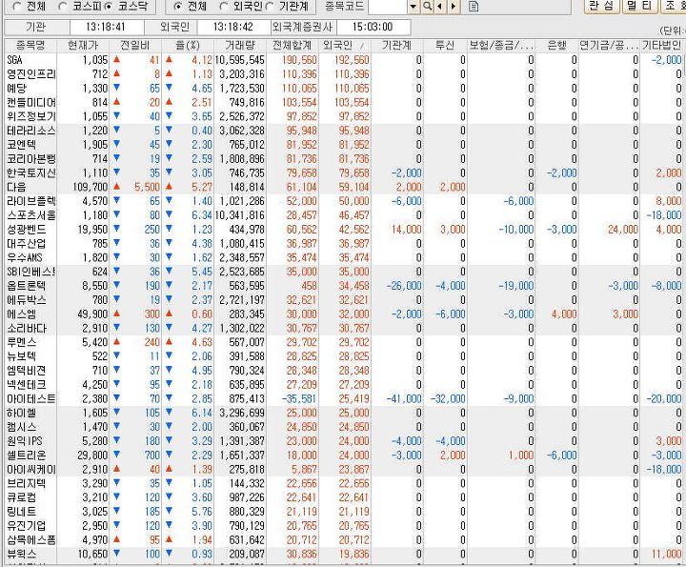Select the 캔들미디어 stock row
Image resolution: width=686 pixels, height=567 pixels.
[x=344, y=102]
